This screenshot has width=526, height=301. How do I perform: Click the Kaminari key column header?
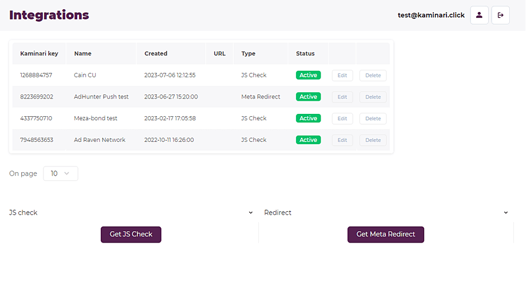39,54
